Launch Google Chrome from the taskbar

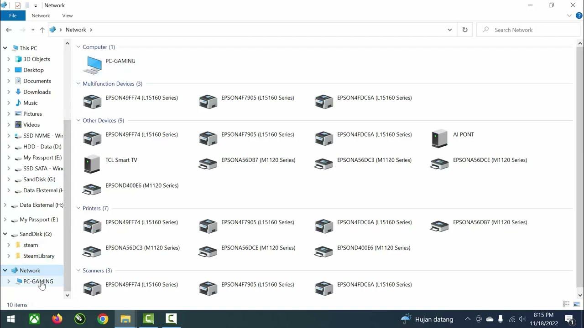coord(103,319)
